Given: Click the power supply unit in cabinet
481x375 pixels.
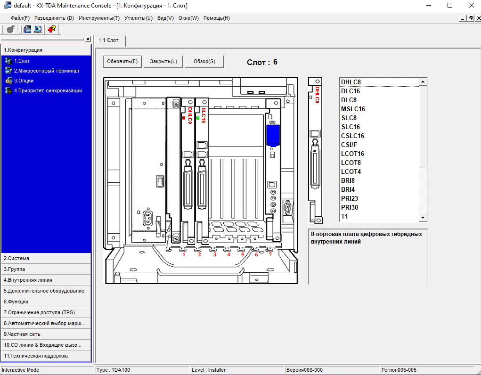Looking at the screenshot, I should (148, 171).
